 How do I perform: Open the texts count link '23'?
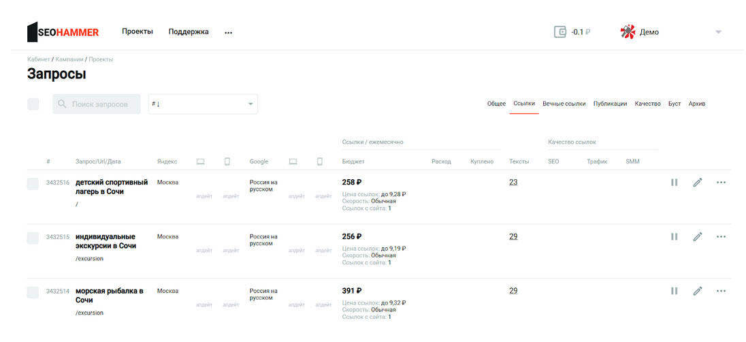click(513, 182)
